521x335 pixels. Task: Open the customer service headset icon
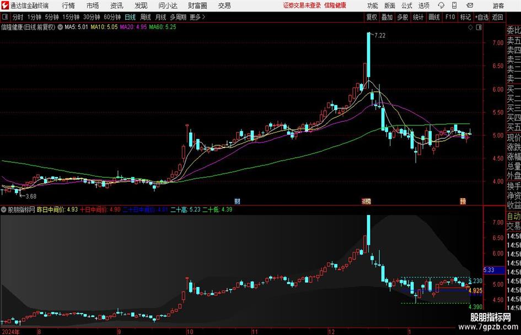click(x=441, y=6)
